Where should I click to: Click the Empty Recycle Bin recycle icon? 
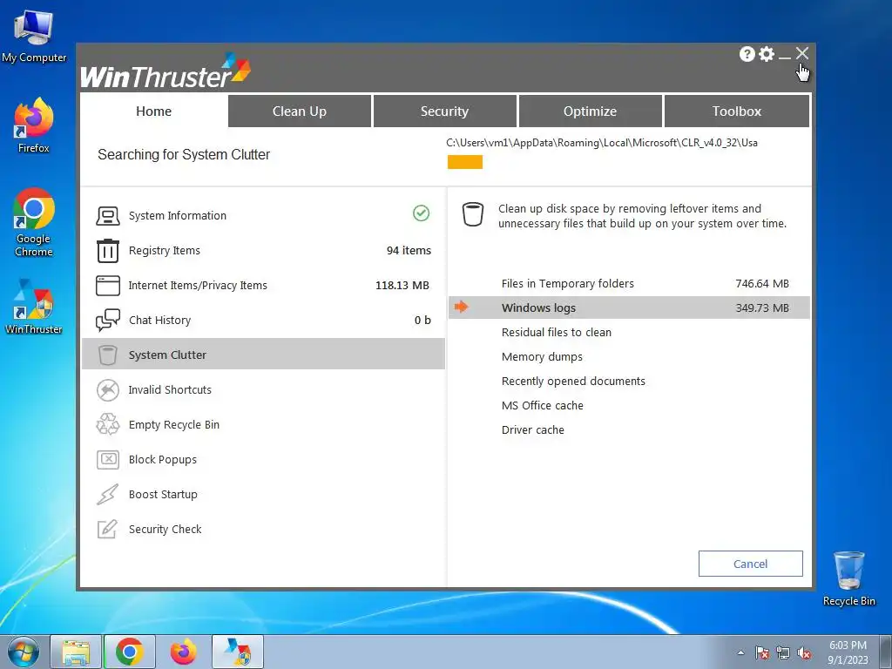107,424
